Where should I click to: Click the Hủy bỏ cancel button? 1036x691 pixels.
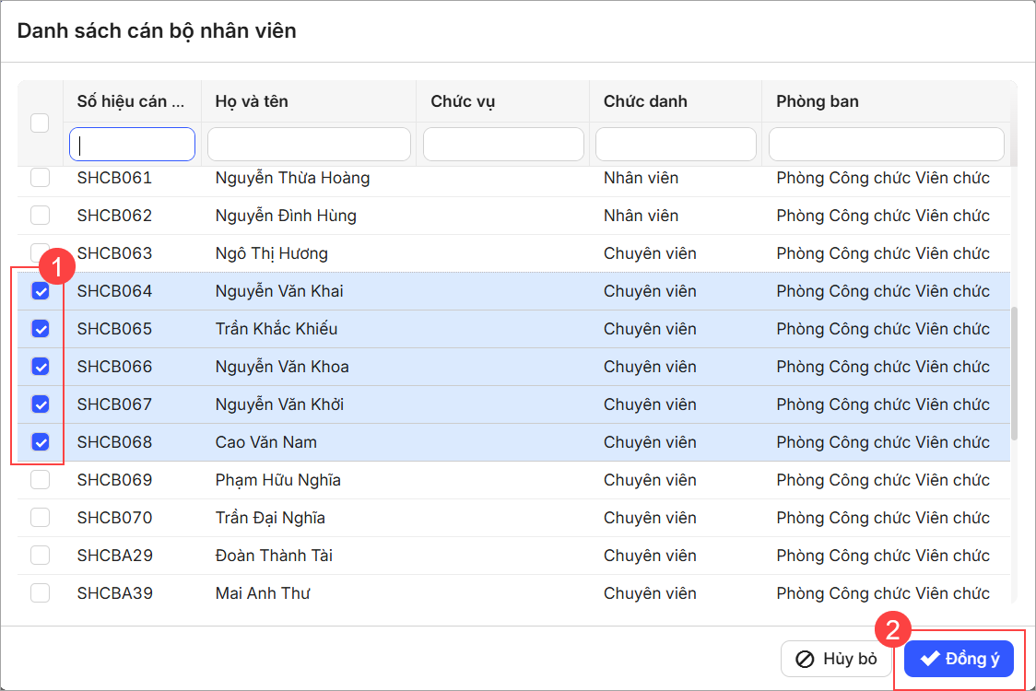pos(837,659)
